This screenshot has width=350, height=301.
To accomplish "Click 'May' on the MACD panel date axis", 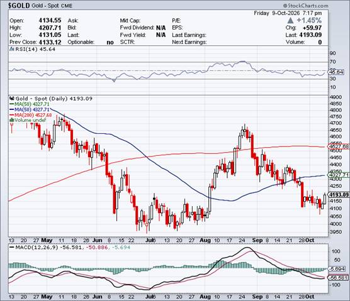I will point(47,297).
